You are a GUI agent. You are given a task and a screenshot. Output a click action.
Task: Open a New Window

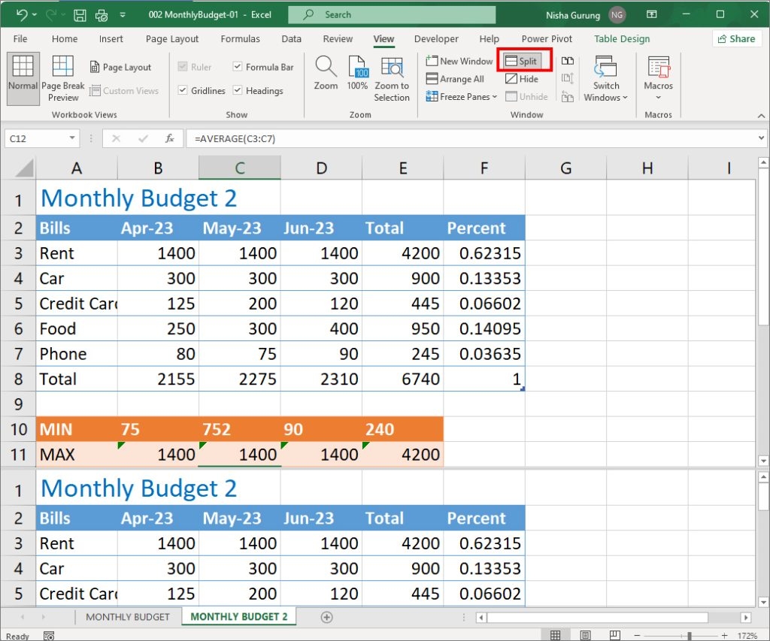459,61
